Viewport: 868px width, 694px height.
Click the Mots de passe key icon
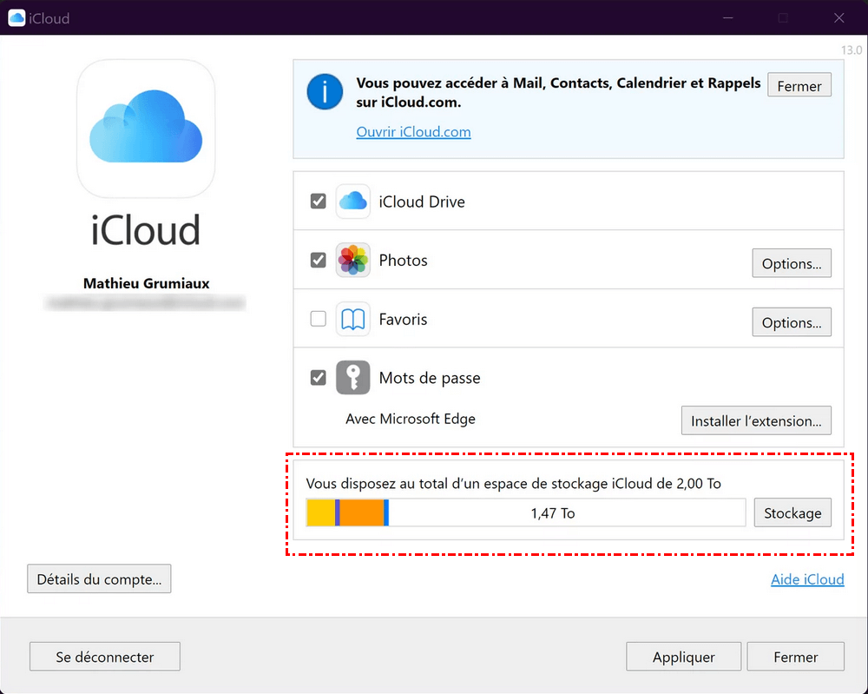coord(353,378)
